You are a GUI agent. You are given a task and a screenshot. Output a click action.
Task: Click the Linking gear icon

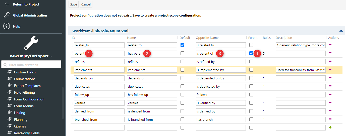click(x=10, y=113)
